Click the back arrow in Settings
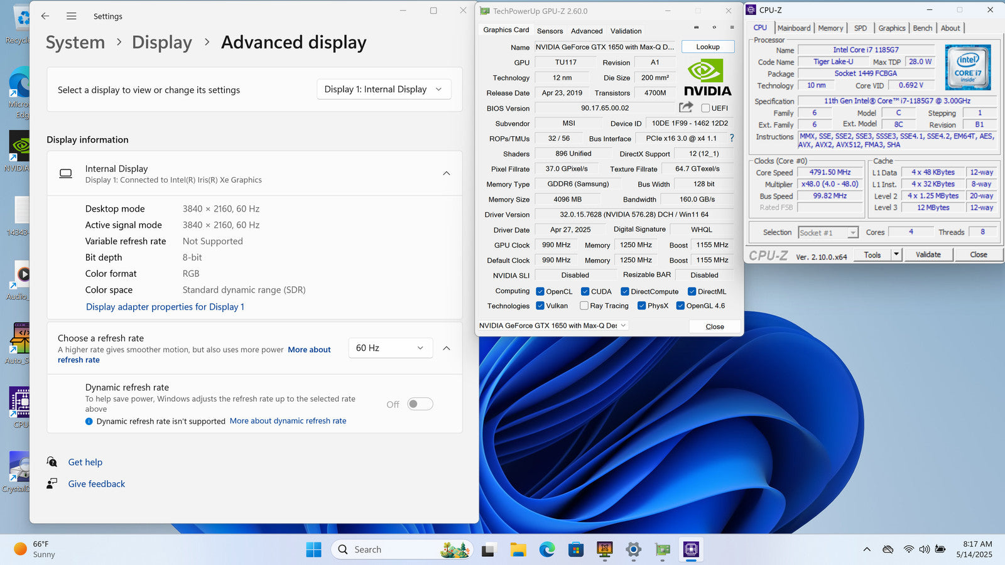The height and width of the screenshot is (565, 1005). [x=45, y=16]
